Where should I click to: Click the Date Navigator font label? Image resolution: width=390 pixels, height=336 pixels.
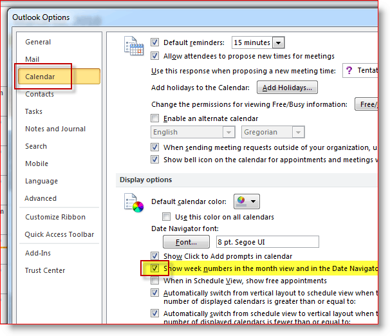point(185,229)
